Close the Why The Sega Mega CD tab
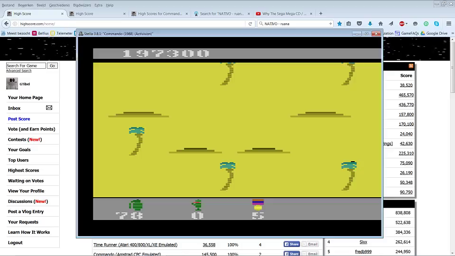 coord(311,14)
